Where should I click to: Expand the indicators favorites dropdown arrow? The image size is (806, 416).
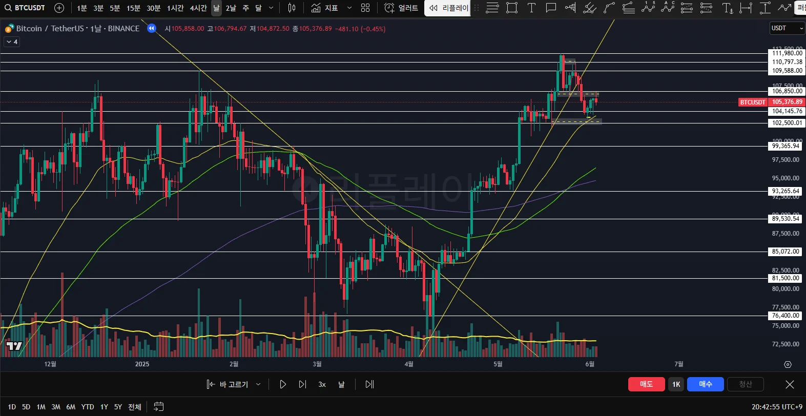click(x=349, y=8)
